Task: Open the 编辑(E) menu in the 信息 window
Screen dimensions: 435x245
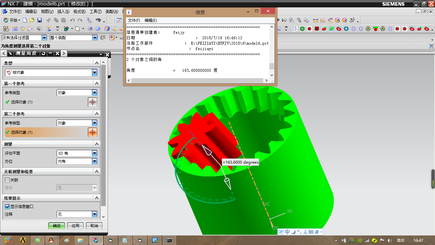Action: point(151,20)
